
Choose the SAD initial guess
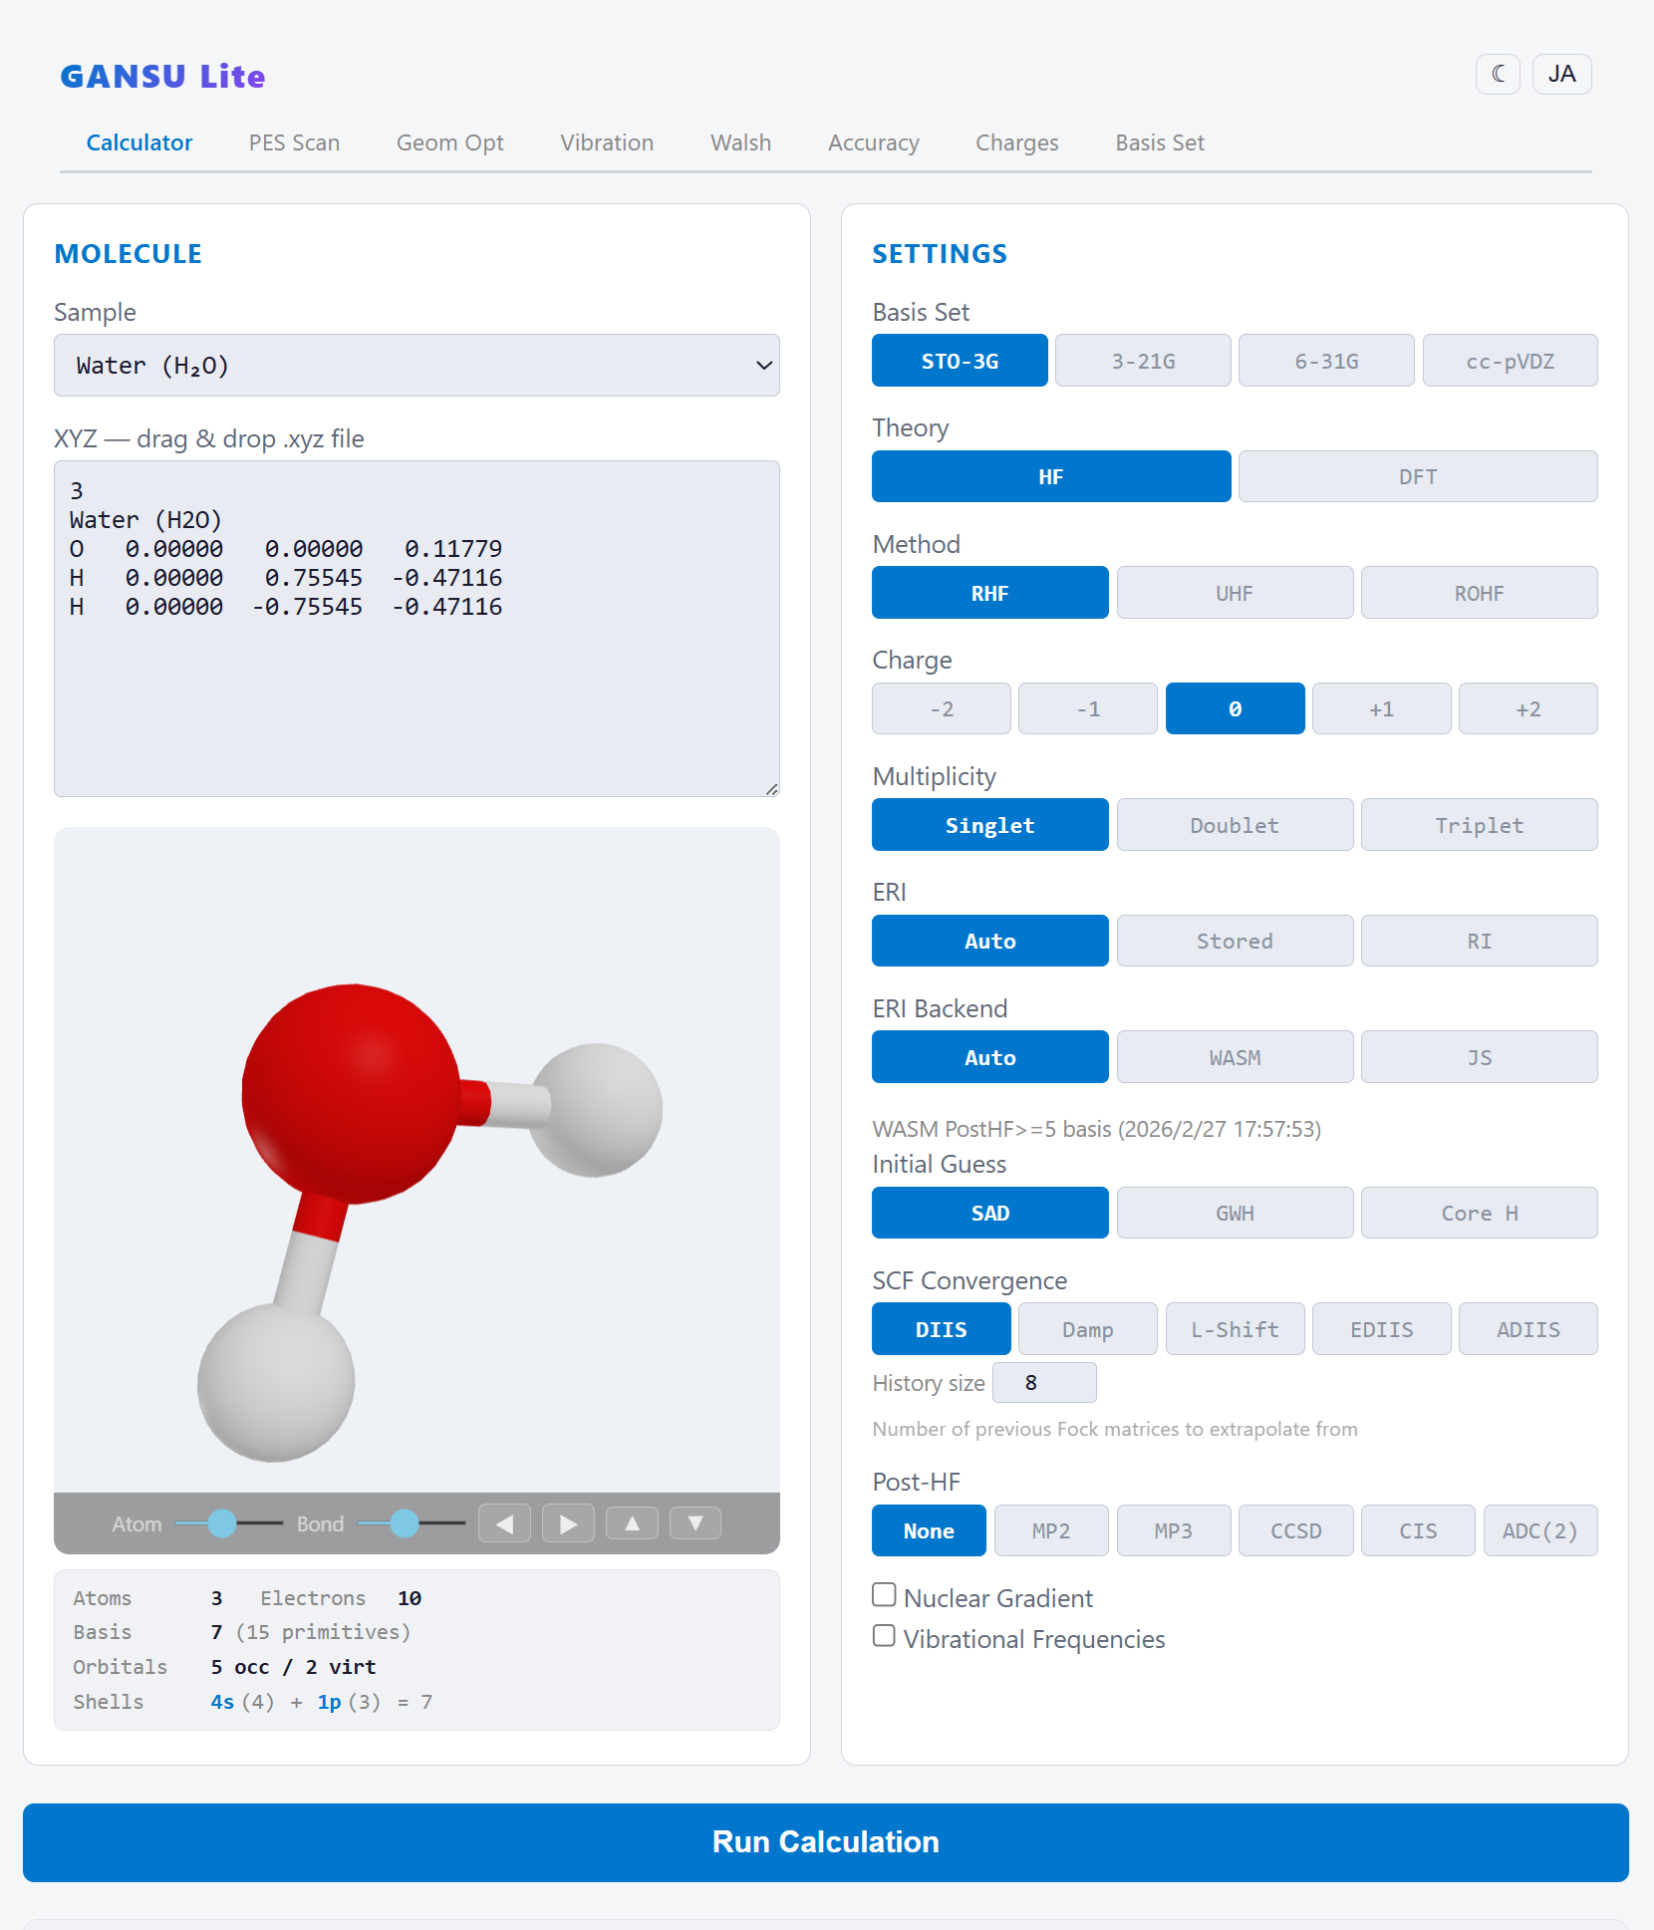click(x=989, y=1213)
